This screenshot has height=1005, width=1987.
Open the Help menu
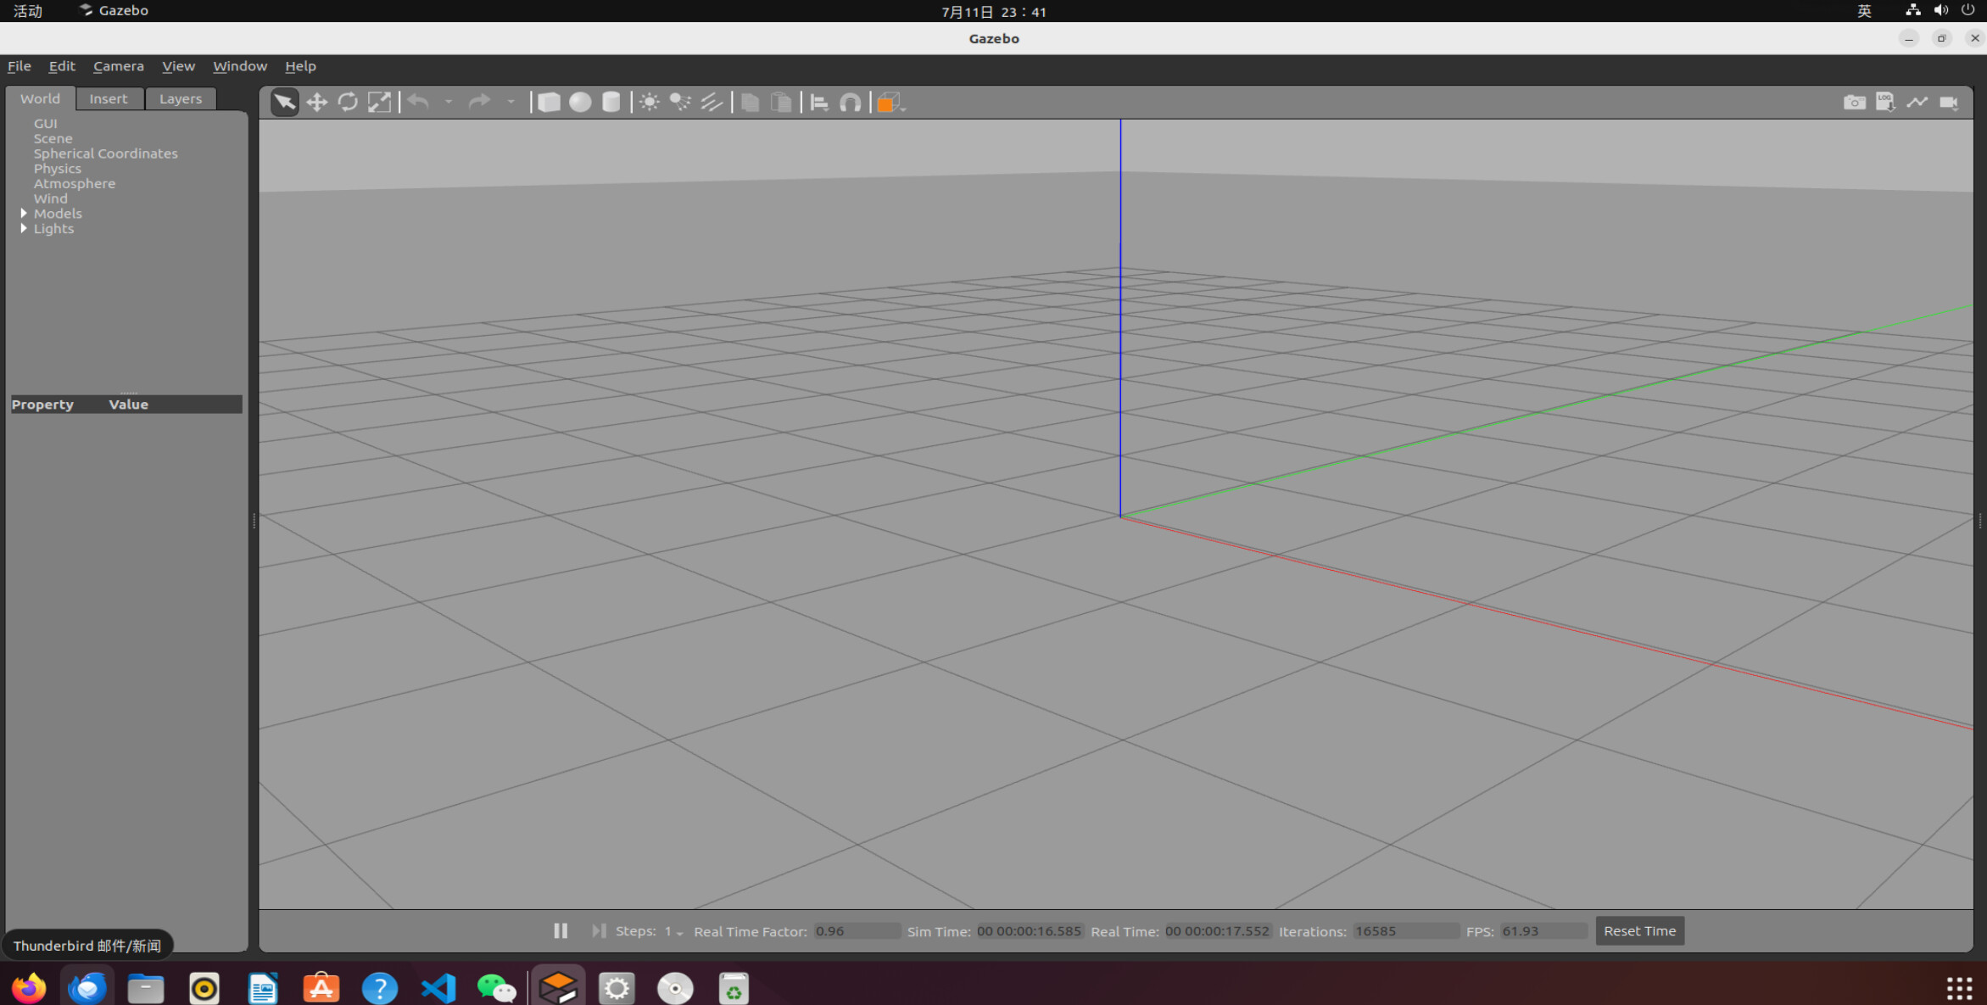coord(300,66)
